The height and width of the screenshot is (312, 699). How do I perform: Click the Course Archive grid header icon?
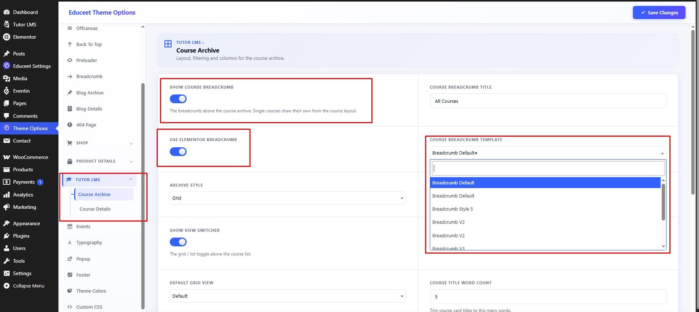pyautogui.click(x=168, y=44)
